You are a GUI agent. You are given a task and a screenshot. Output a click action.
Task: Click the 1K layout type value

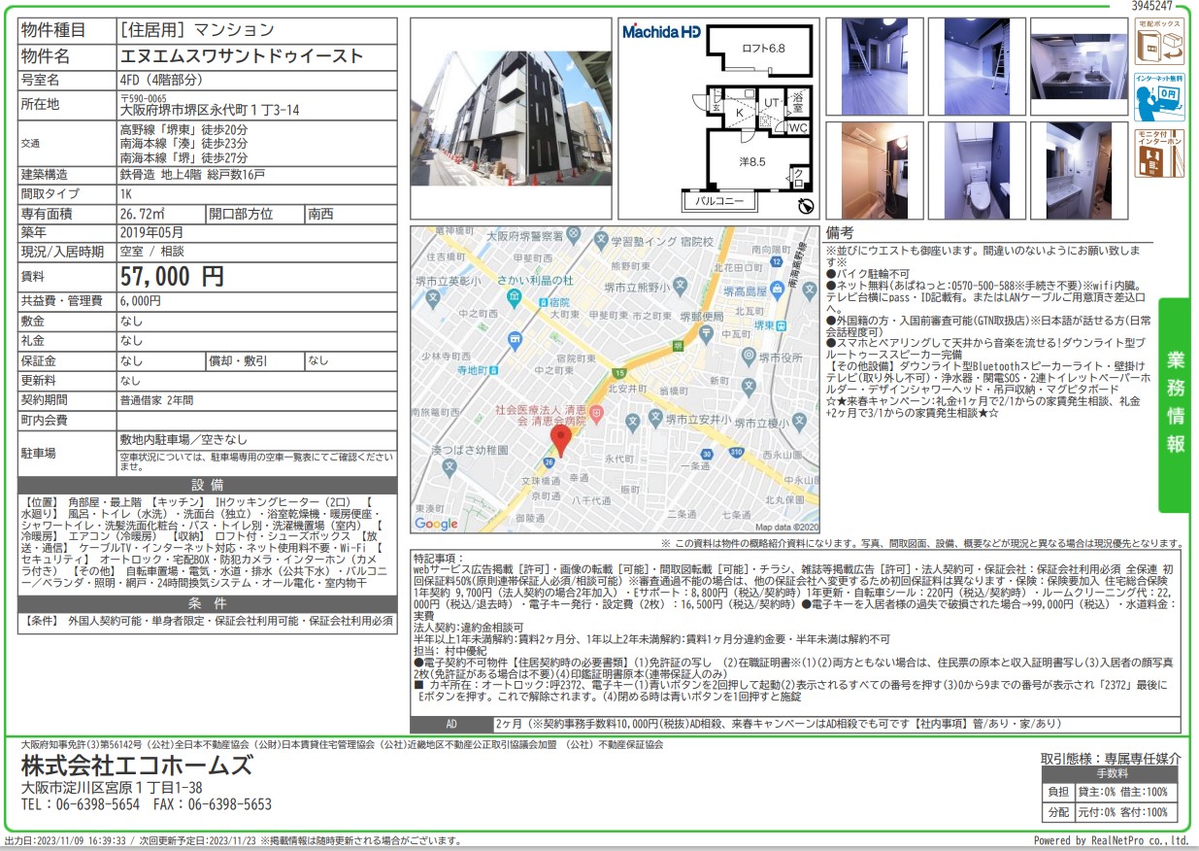tap(126, 193)
